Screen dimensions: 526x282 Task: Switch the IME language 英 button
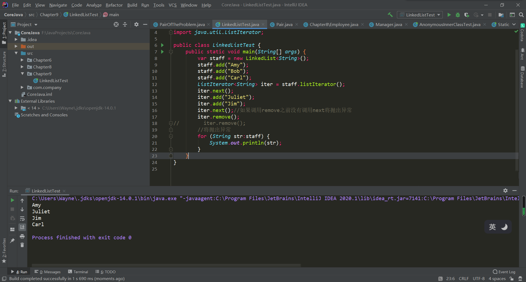coord(492,227)
